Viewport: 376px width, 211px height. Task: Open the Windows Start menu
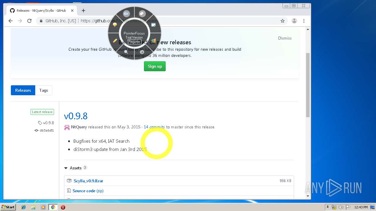coord(8,207)
